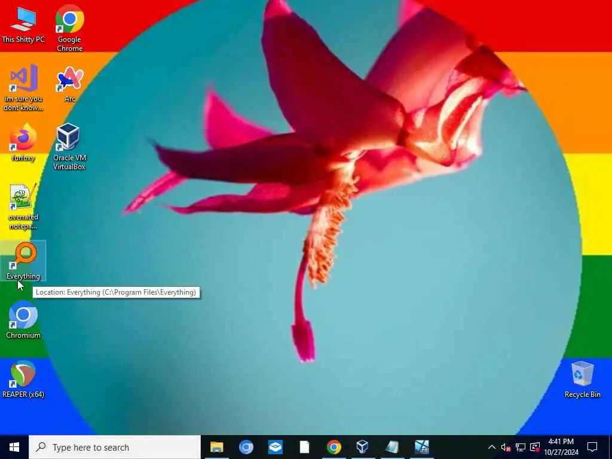
Task: Open the clock showing 4:41 PM
Action: tap(561, 447)
